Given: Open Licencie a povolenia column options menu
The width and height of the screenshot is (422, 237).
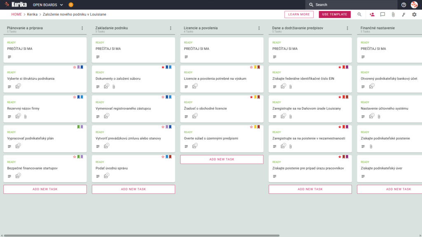Looking at the screenshot, I should (x=259, y=28).
